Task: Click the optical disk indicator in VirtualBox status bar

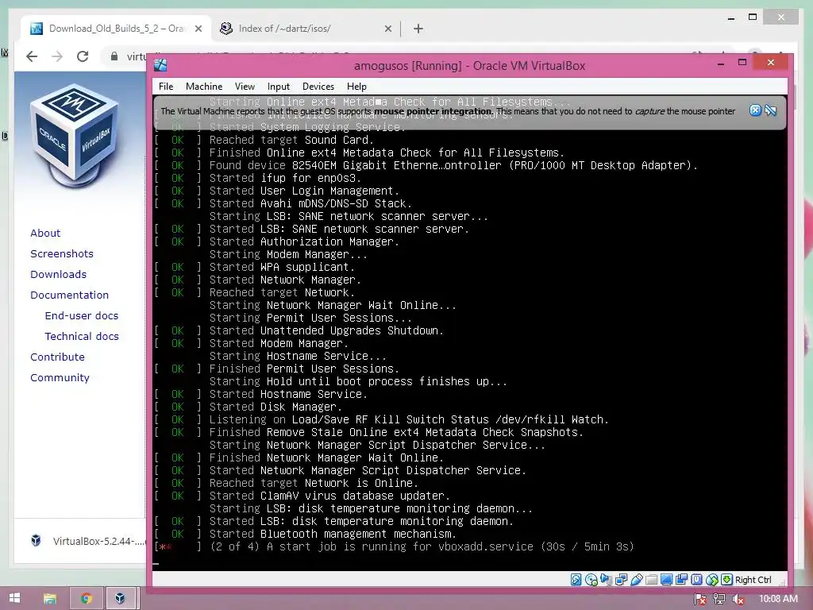Action: [591, 579]
